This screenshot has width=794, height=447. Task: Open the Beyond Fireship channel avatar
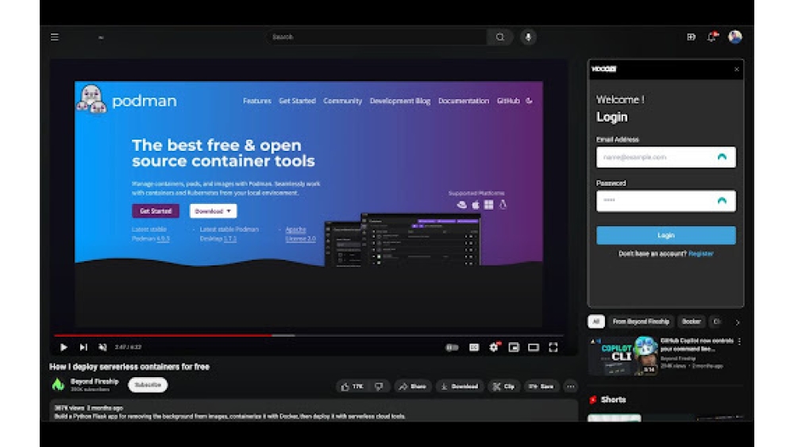[x=58, y=385]
